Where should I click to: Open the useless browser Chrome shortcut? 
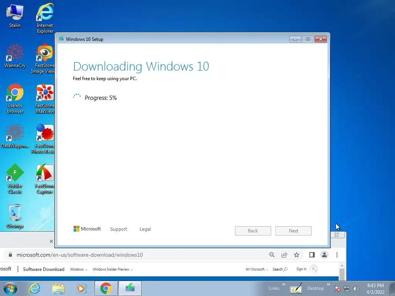(x=15, y=99)
